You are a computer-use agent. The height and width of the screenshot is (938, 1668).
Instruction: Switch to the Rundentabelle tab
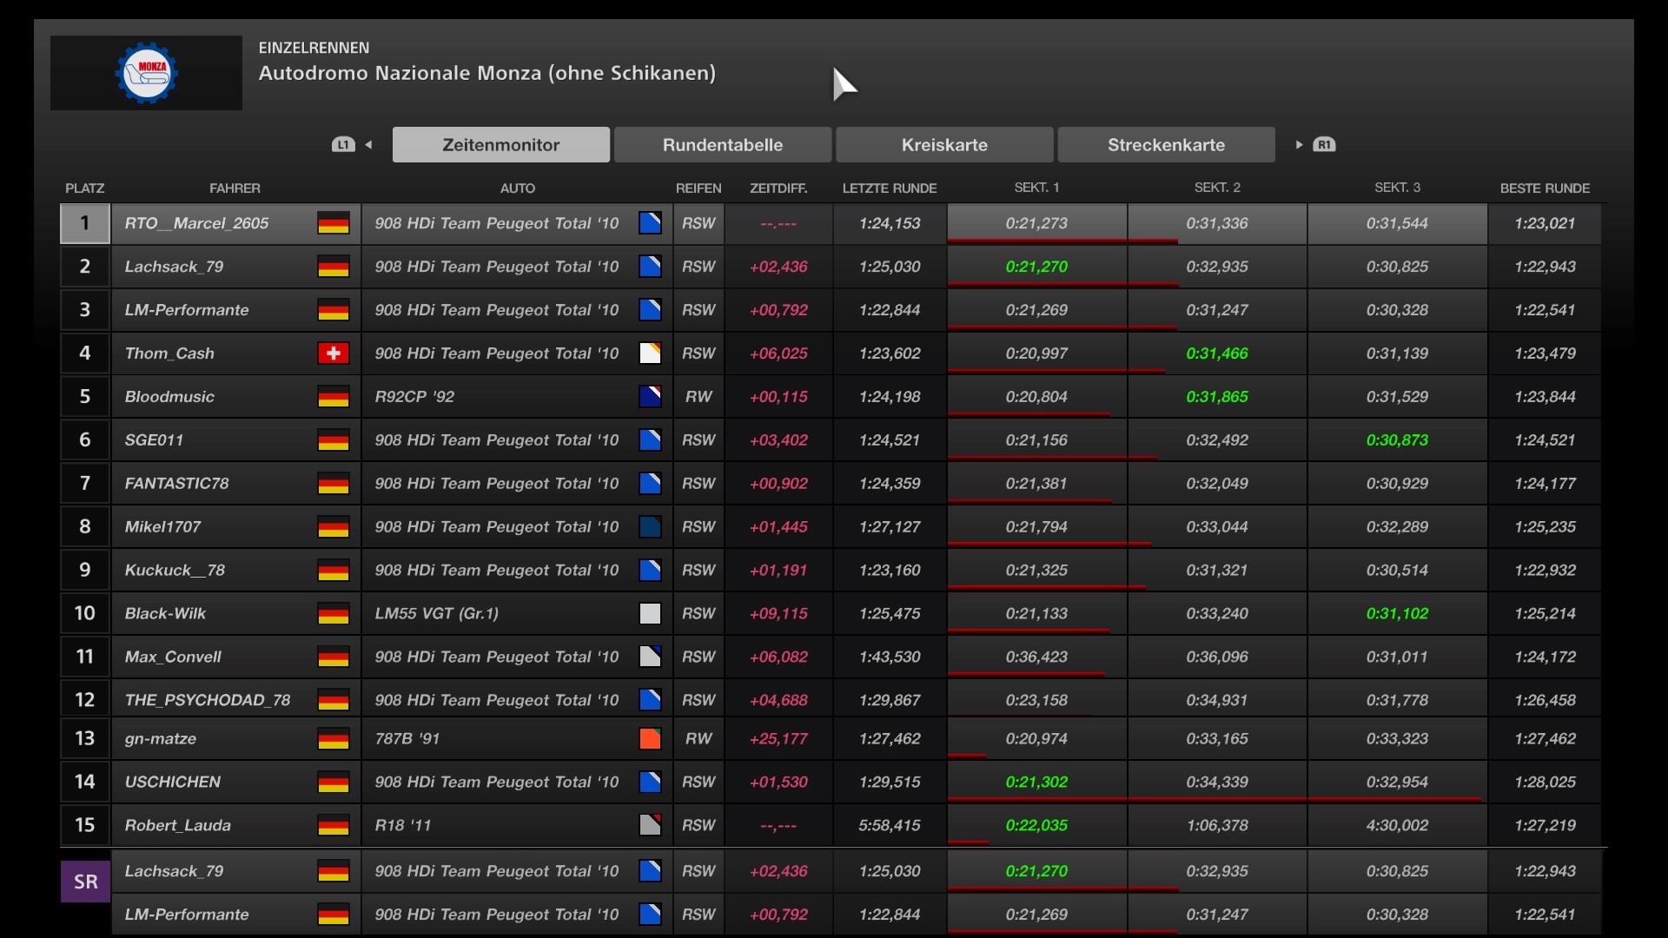click(x=722, y=145)
